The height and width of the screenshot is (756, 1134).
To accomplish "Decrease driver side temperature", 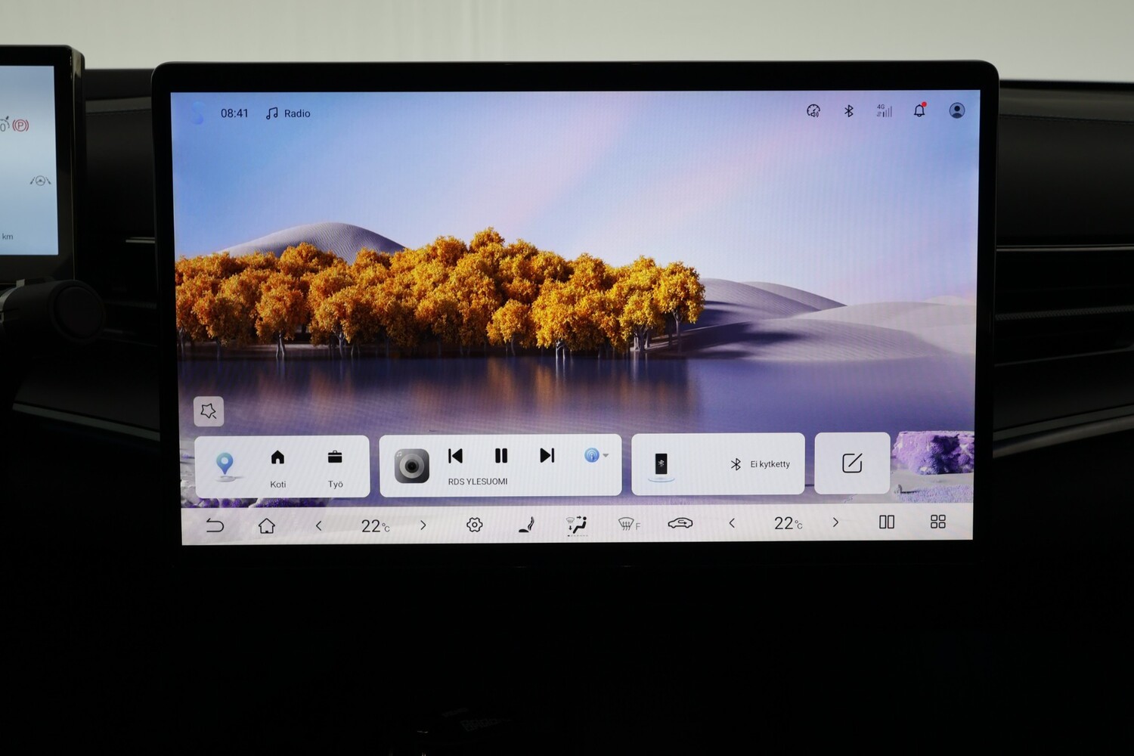I will click(319, 525).
